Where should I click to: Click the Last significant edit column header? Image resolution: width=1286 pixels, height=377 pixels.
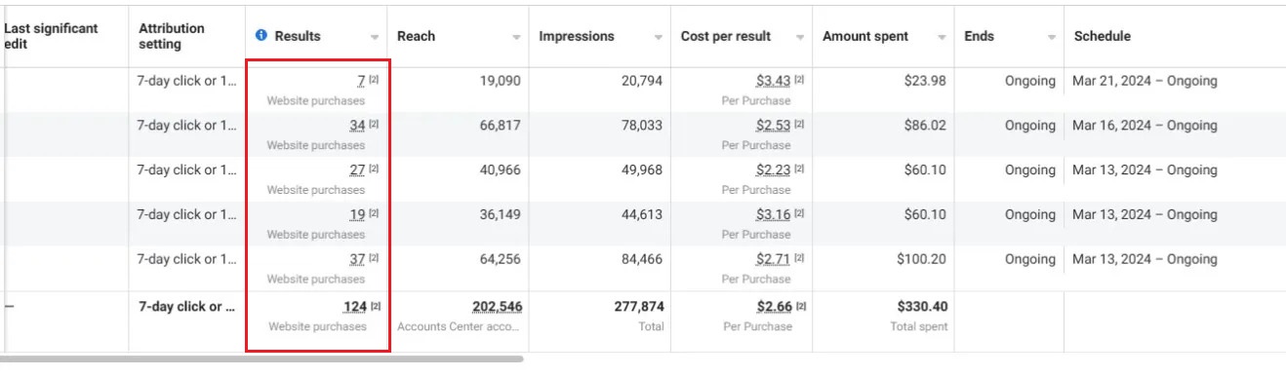[x=51, y=36]
